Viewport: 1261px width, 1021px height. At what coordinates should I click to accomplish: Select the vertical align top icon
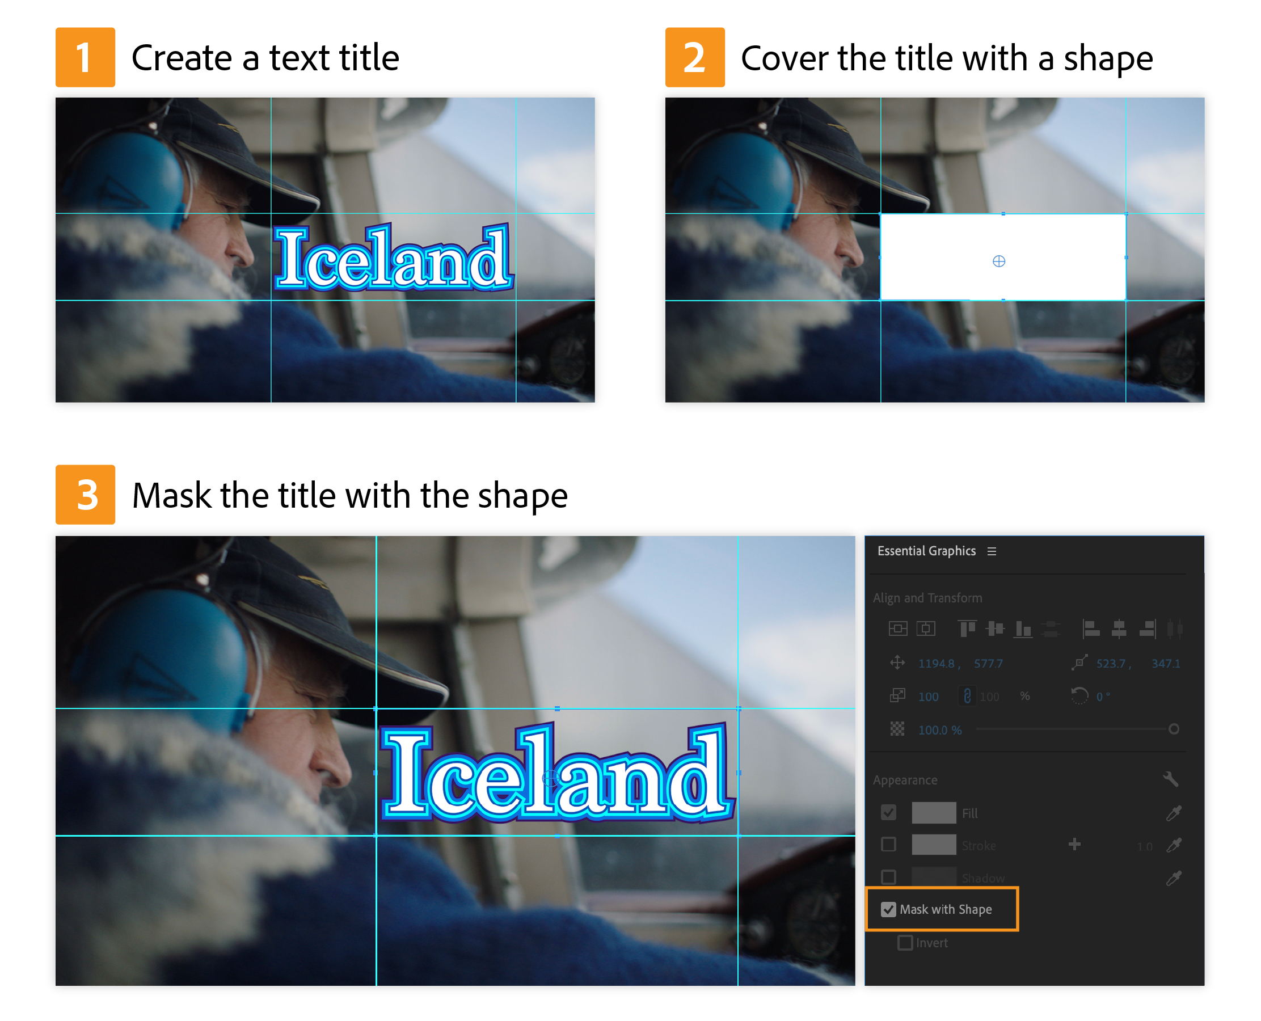pyautogui.click(x=967, y=629)
